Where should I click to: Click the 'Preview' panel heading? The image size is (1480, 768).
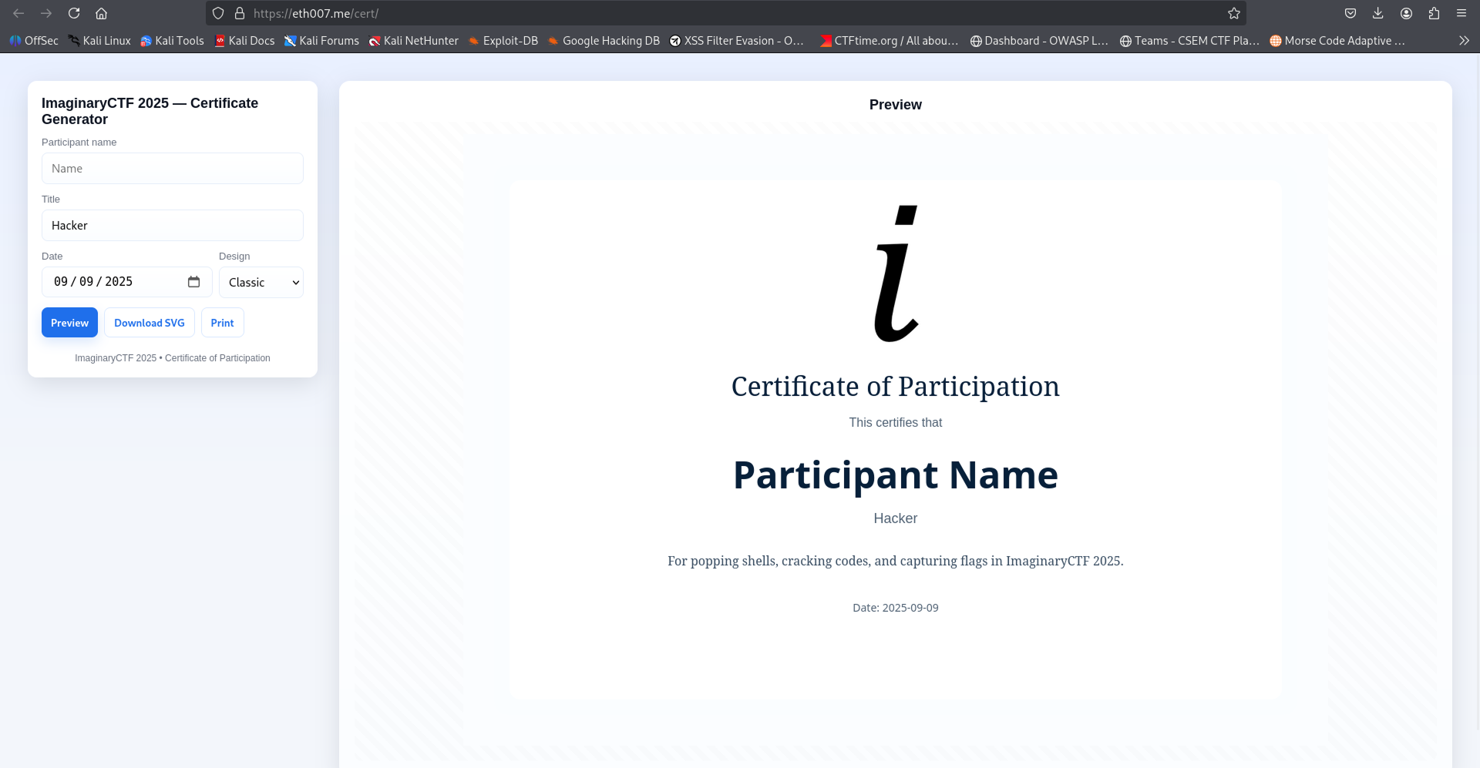(896, 105)
